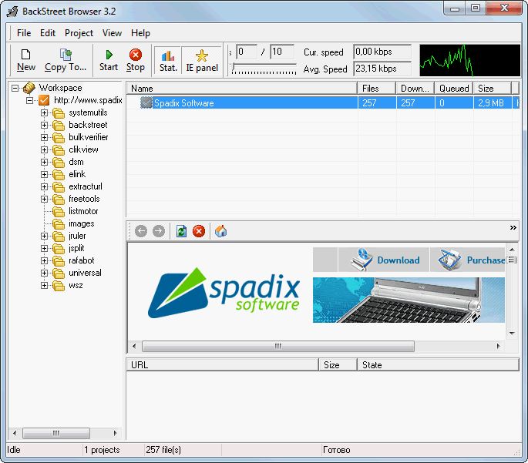
Task: Open the View menu
Action: [x=112, y=33]
